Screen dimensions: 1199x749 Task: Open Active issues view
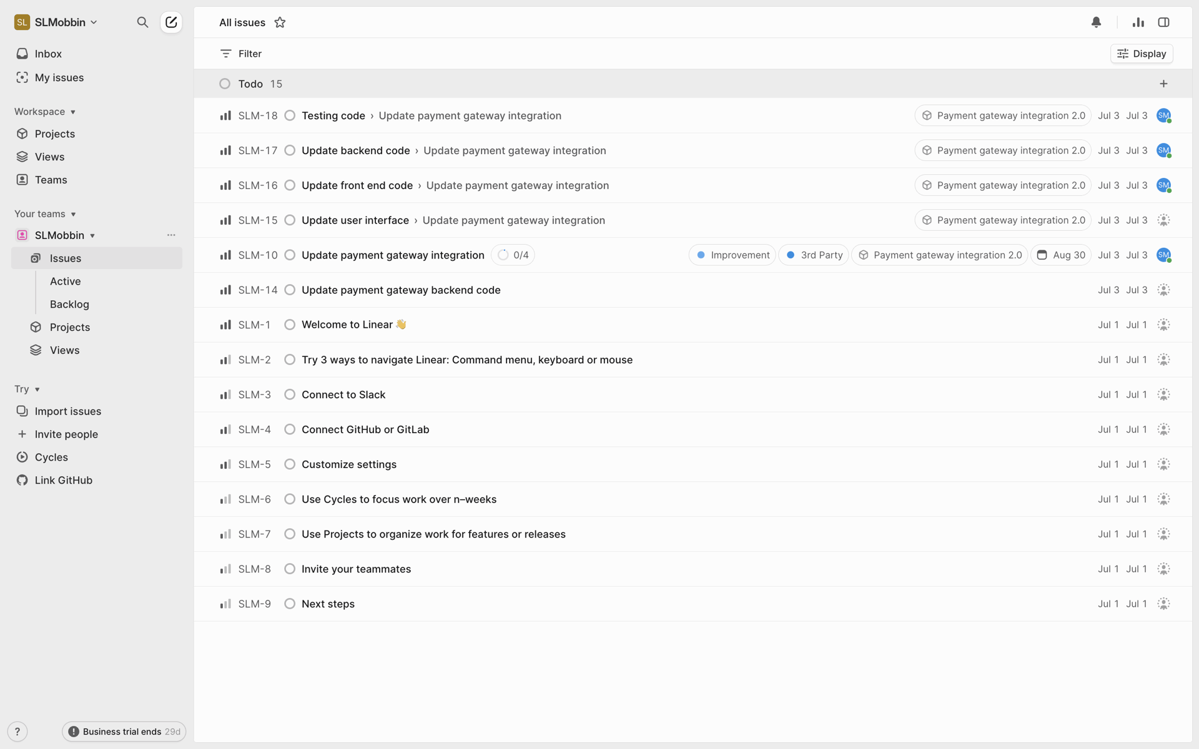(66, 281)
